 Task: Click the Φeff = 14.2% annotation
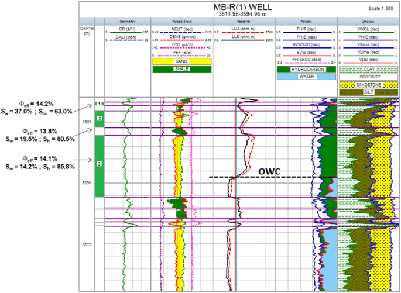[36, 104]
